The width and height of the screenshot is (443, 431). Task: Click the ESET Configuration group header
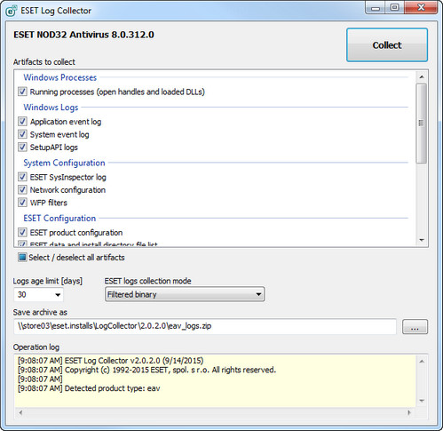click(59, 218)
